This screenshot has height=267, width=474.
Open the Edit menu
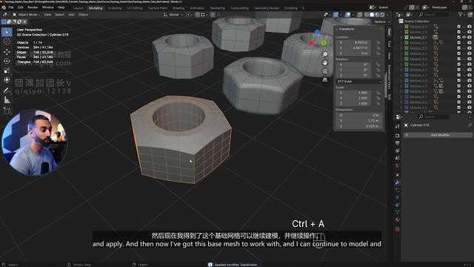(21, 7)
